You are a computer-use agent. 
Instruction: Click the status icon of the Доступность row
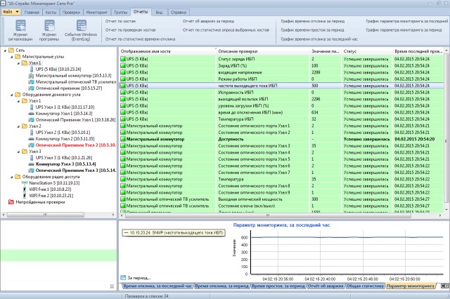tap(123, 139)
